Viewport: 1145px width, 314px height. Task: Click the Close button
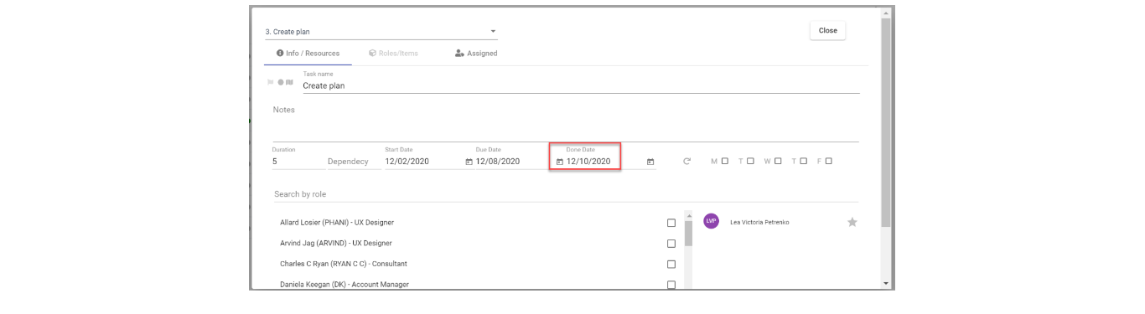coord(828,30)
